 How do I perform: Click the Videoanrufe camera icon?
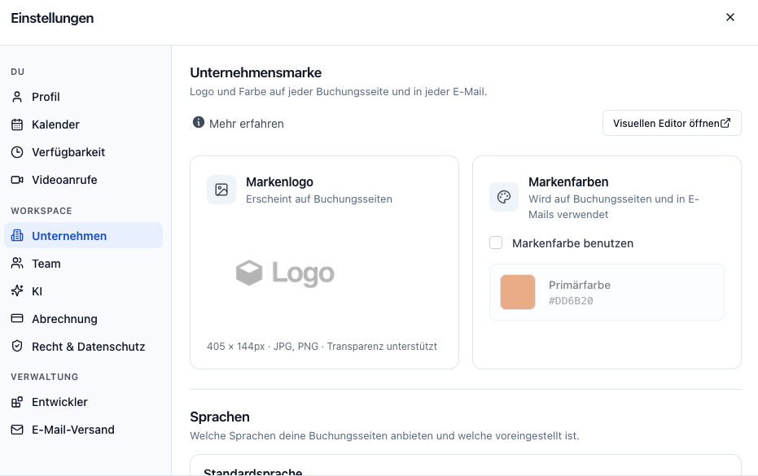(17, 180)
